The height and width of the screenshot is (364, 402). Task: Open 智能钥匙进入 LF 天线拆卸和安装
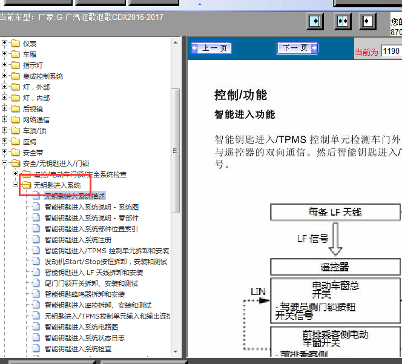[94, 273]
